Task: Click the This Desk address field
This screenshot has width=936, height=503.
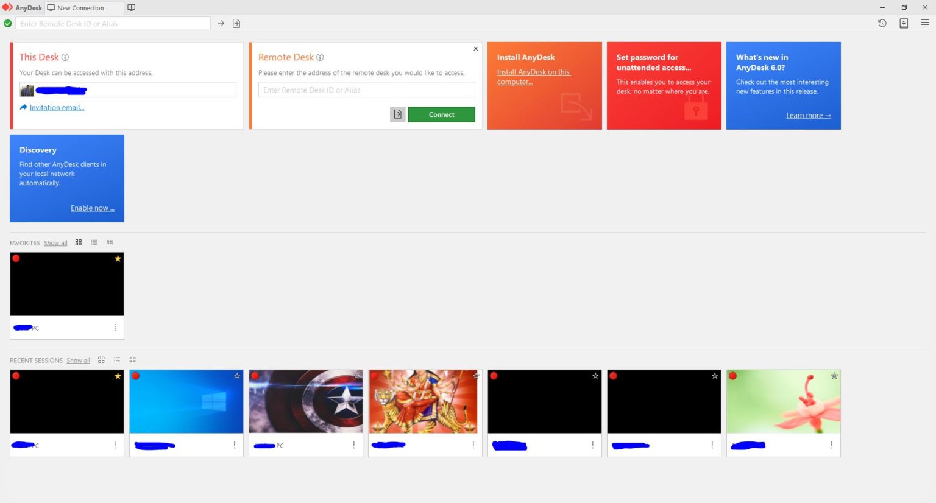Action: (128, 90)
